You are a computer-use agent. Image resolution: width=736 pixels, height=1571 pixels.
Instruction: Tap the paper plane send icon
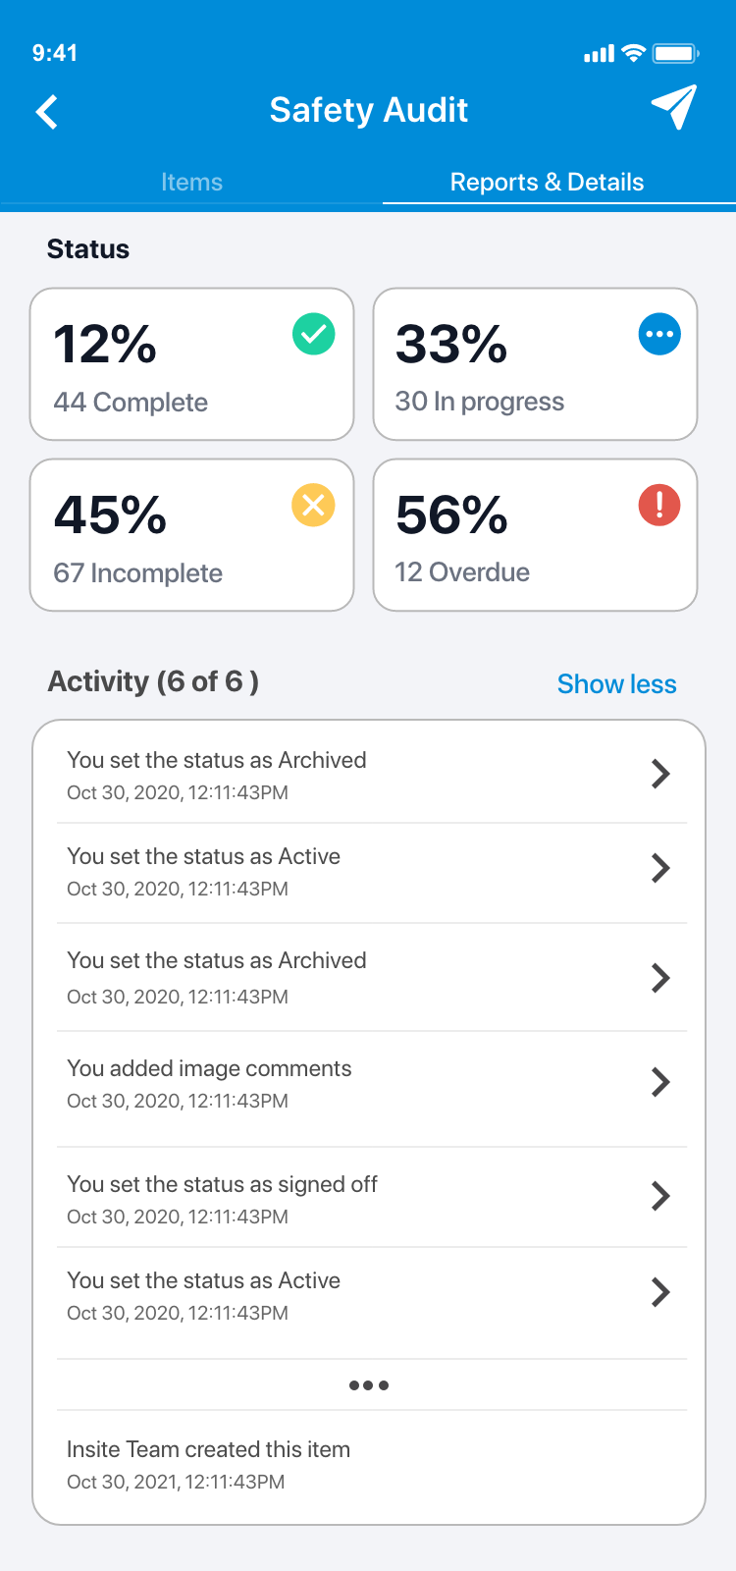tap(674, 107)
